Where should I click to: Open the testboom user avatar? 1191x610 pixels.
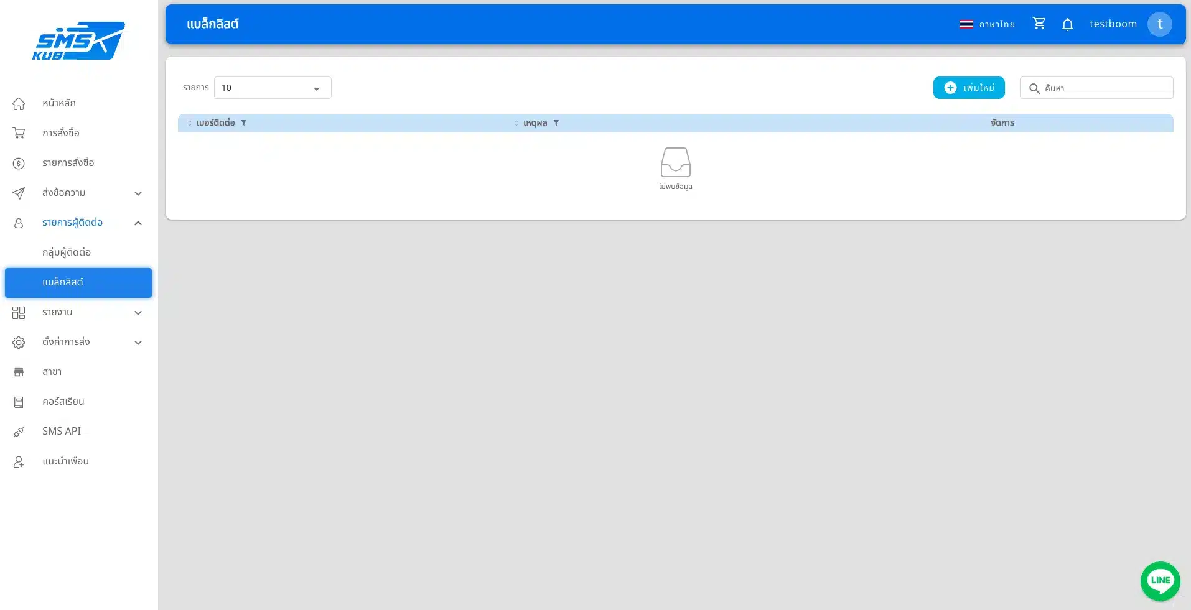(x=1159, y=24)
